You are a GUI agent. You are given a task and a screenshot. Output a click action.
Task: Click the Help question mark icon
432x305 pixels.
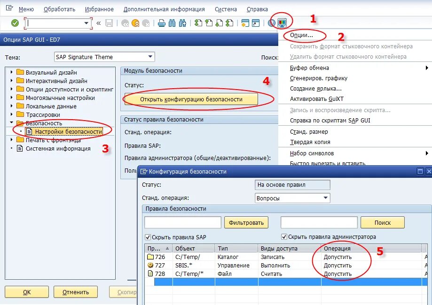[x=272, y=23]
